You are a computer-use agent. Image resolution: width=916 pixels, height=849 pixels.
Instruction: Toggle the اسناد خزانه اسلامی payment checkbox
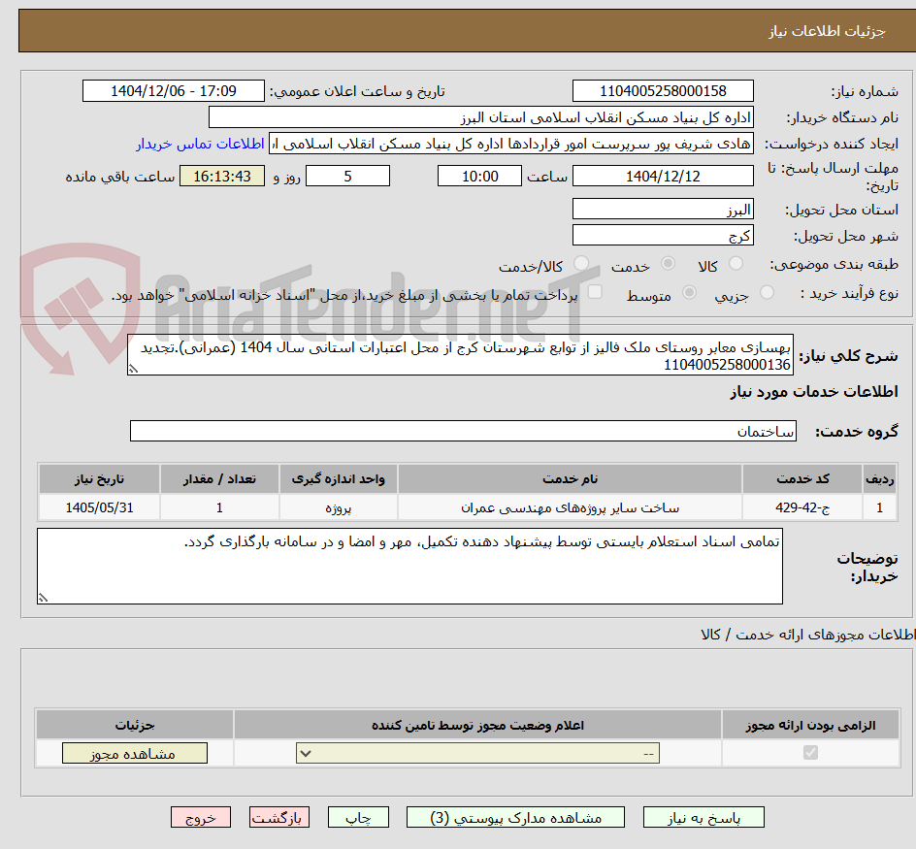(x=595, y=291)
